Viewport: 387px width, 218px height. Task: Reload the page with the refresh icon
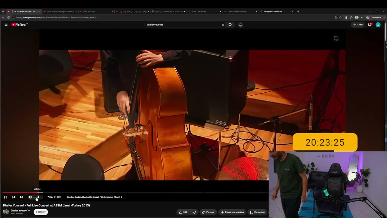pyautogui.click(x=8, y=18)
